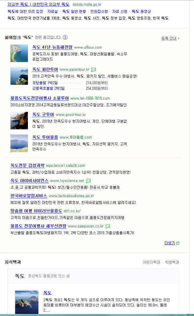Image resolution: width=194 pixels, height=316 pixels.
Task: Click 경상북도 울릉군에 있는 섬 subtitle
Action: tap(49, 276)
